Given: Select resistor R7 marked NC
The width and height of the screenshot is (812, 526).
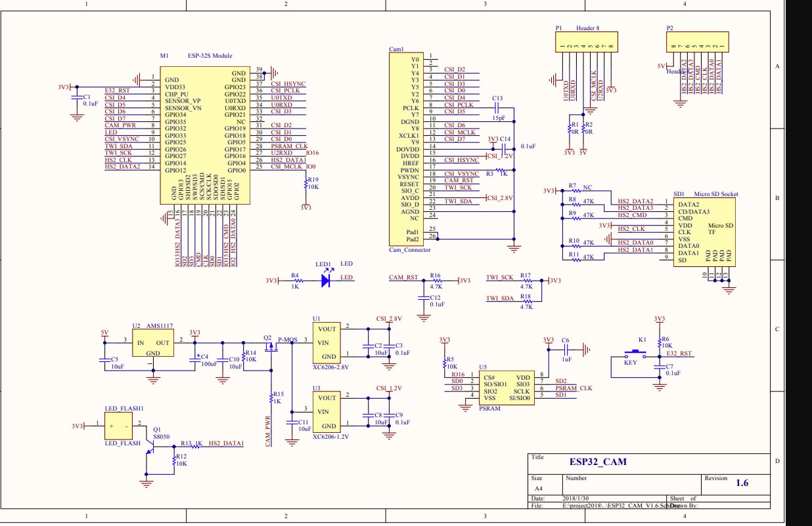Looking at the screenshot, I should click(x=576, y=191).
